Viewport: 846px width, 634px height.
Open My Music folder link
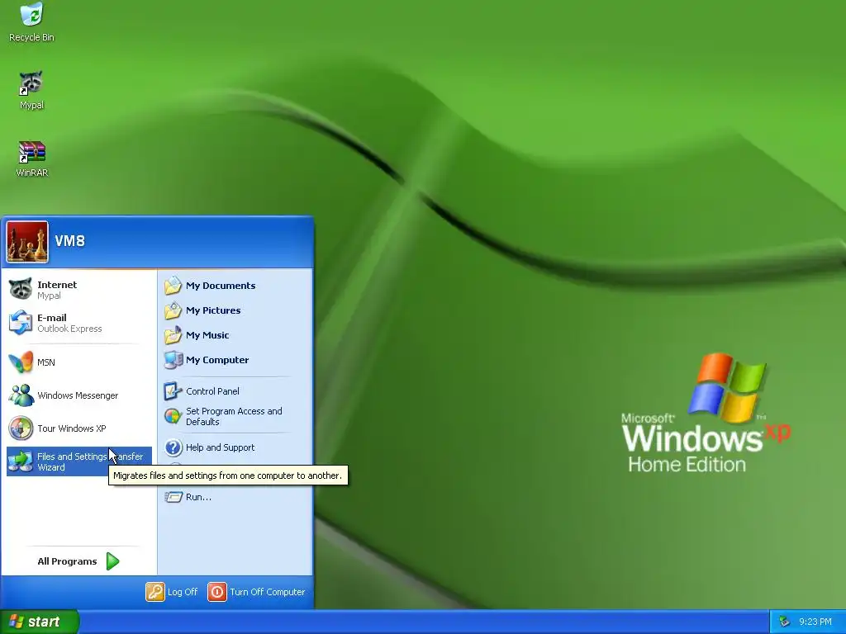tap(235, 335)
